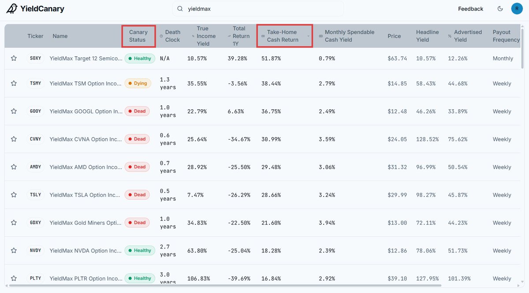
Task: Star the PLTY row as favorite
Action: 14,278
